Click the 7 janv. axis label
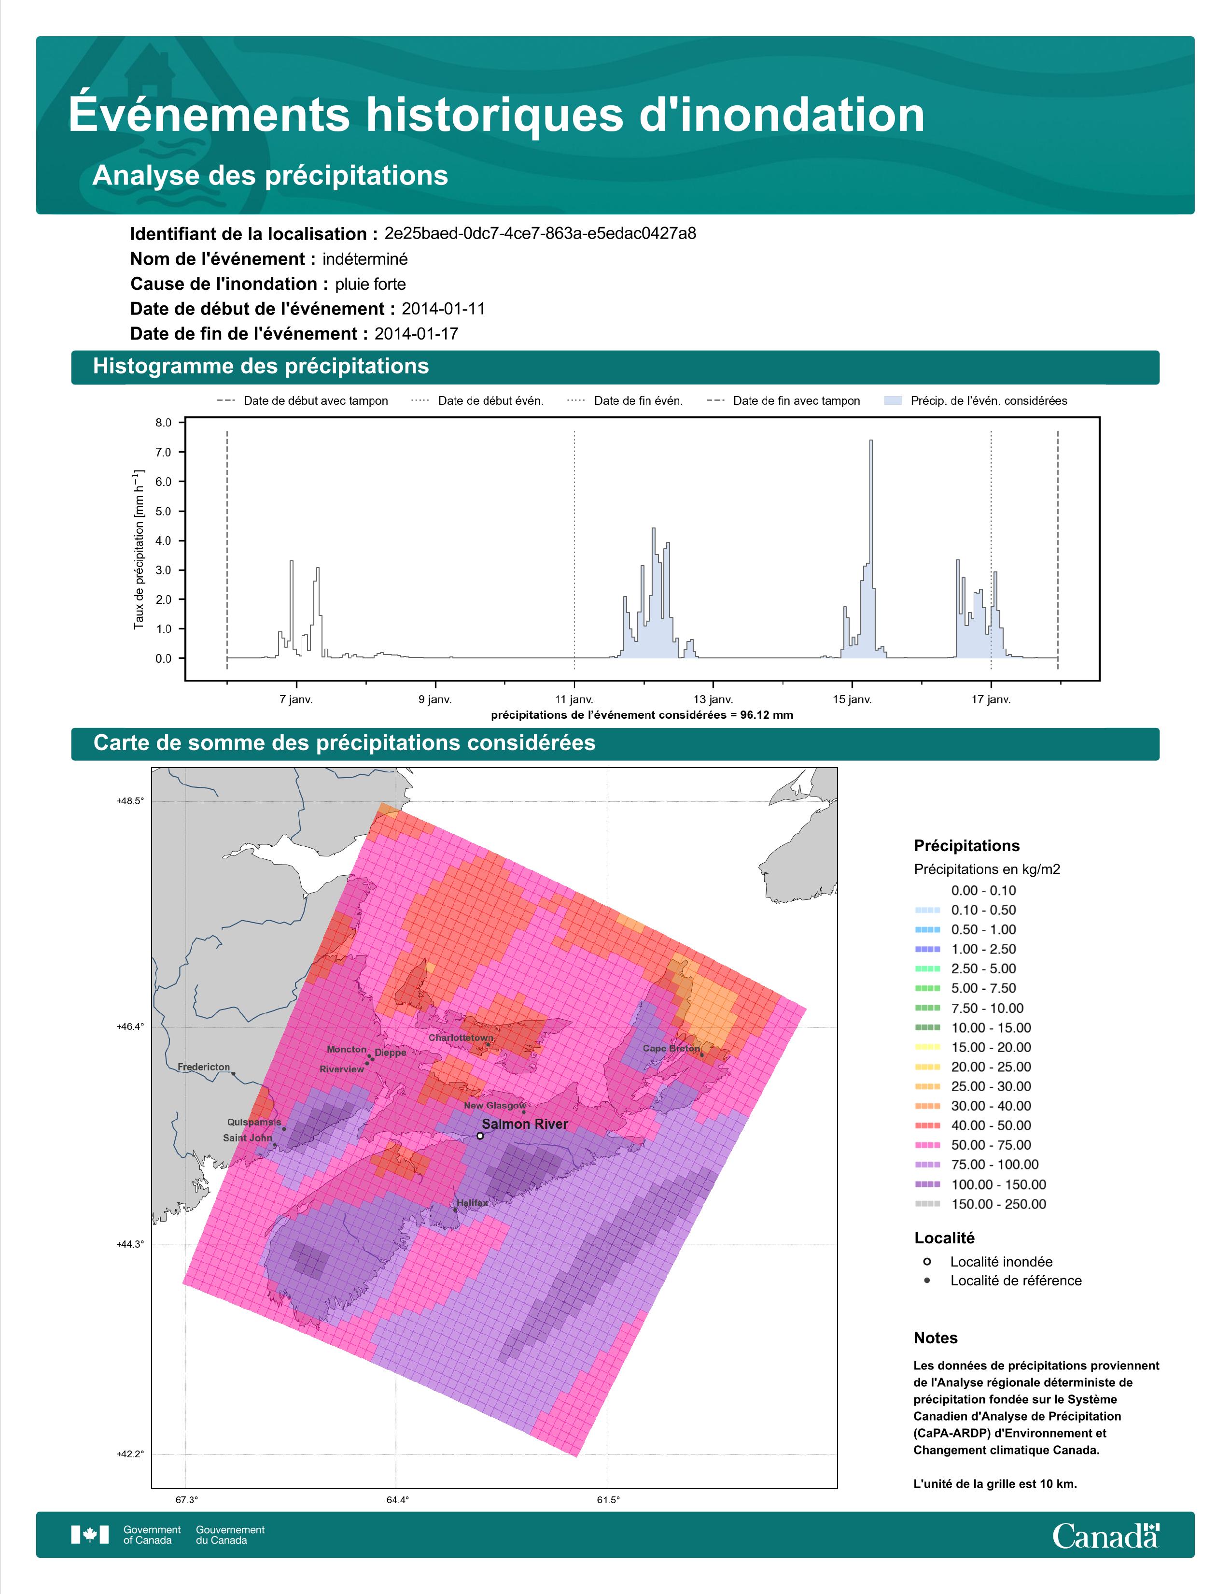 (296, 700)
